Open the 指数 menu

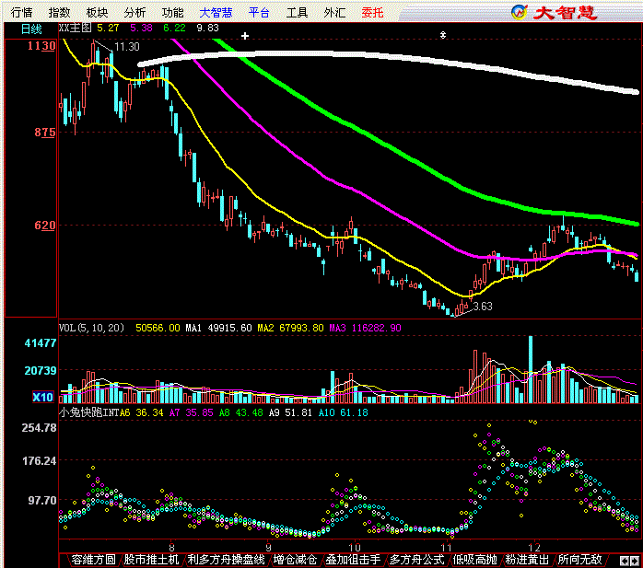click(x=60, y=12)
